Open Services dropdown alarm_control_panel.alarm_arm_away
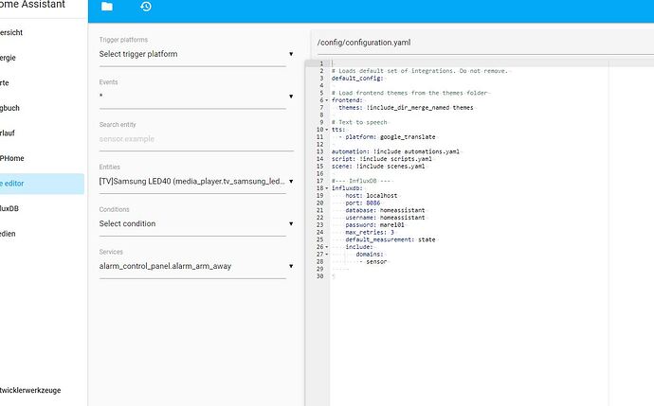654x406 pixels. click(x=196, y=266)
